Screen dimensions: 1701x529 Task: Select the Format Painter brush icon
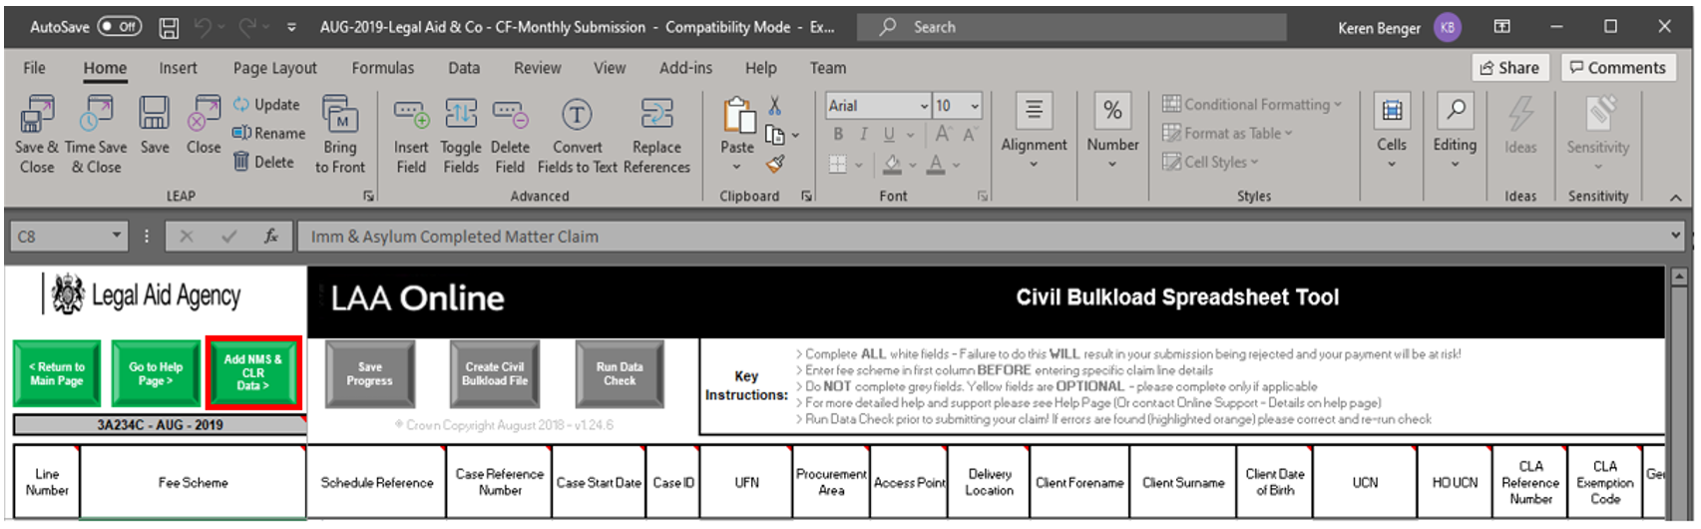point(775,164)
